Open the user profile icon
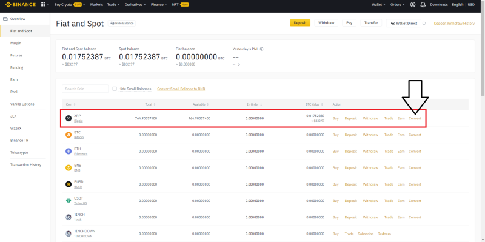 click(x=413, y=5)
